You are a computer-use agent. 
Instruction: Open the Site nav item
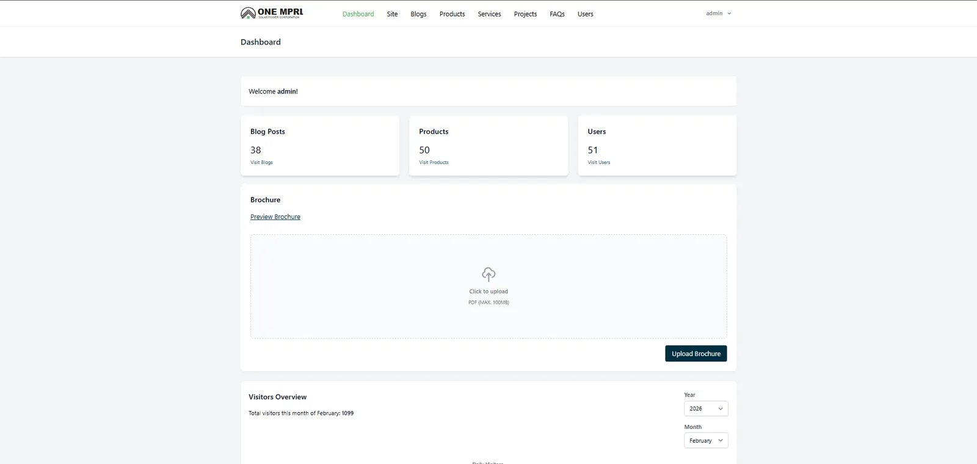pos(392,14)
